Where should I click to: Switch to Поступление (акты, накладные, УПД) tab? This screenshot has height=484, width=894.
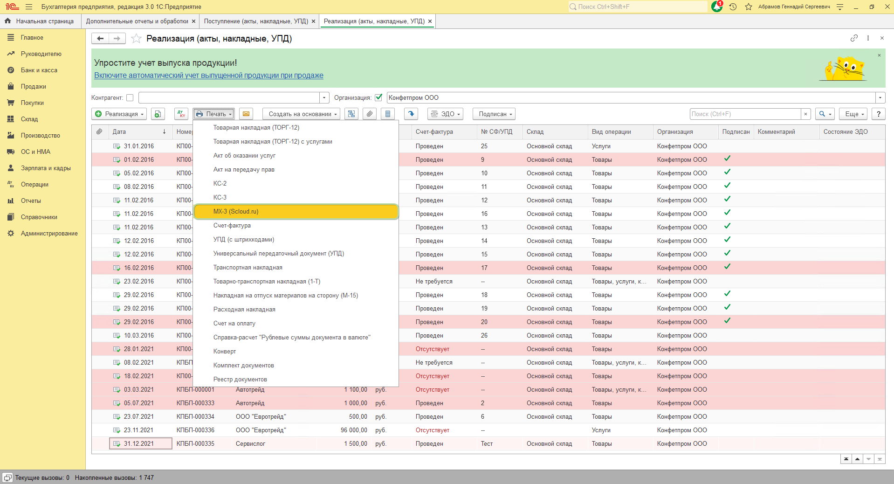256,21
